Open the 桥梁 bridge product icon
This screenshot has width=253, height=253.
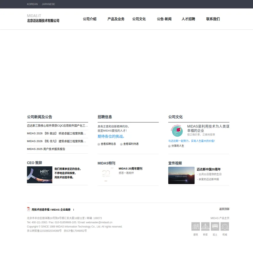pos(205,226)
